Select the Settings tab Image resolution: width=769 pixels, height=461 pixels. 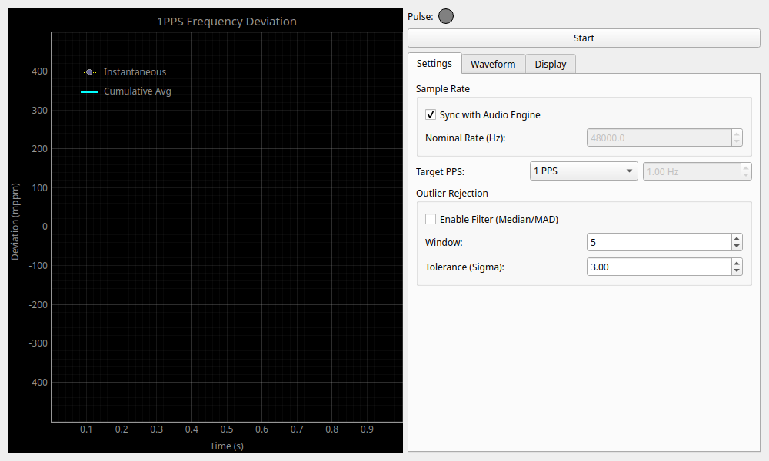tap(434, 64)
